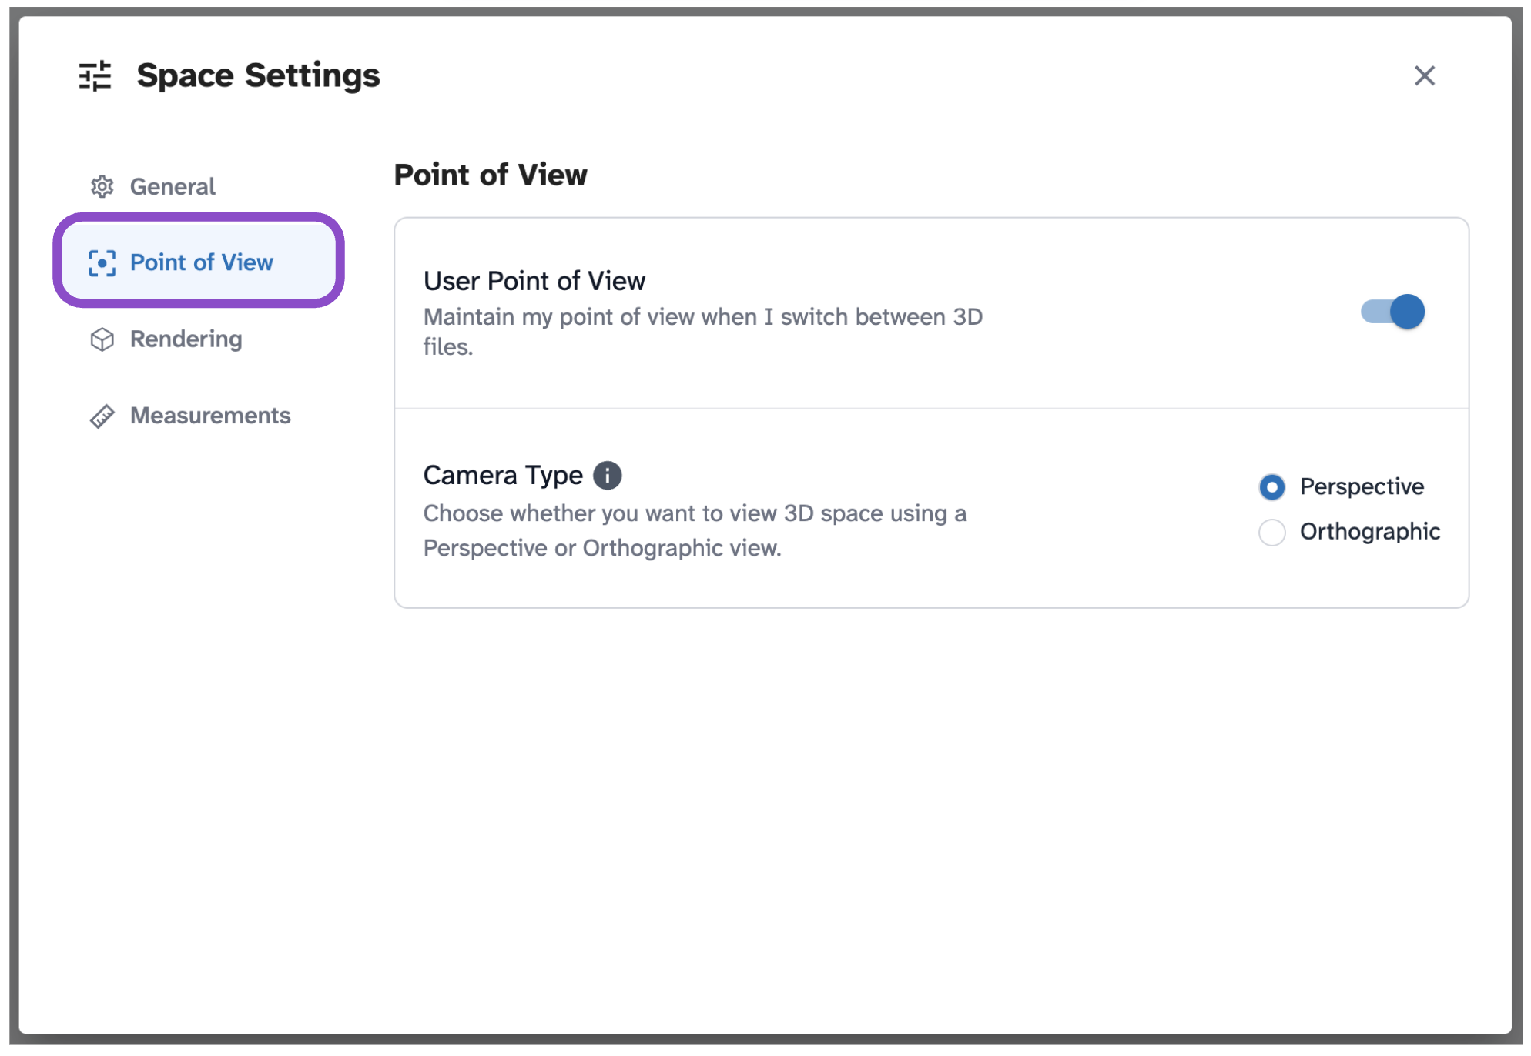
Task: Click the Point of View section heading
Action: [491, 175]
